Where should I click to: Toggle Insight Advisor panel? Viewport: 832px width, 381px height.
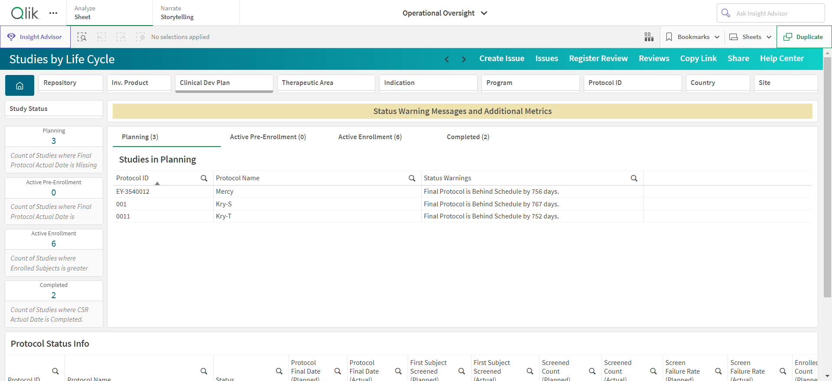click(x=35, y=37)
